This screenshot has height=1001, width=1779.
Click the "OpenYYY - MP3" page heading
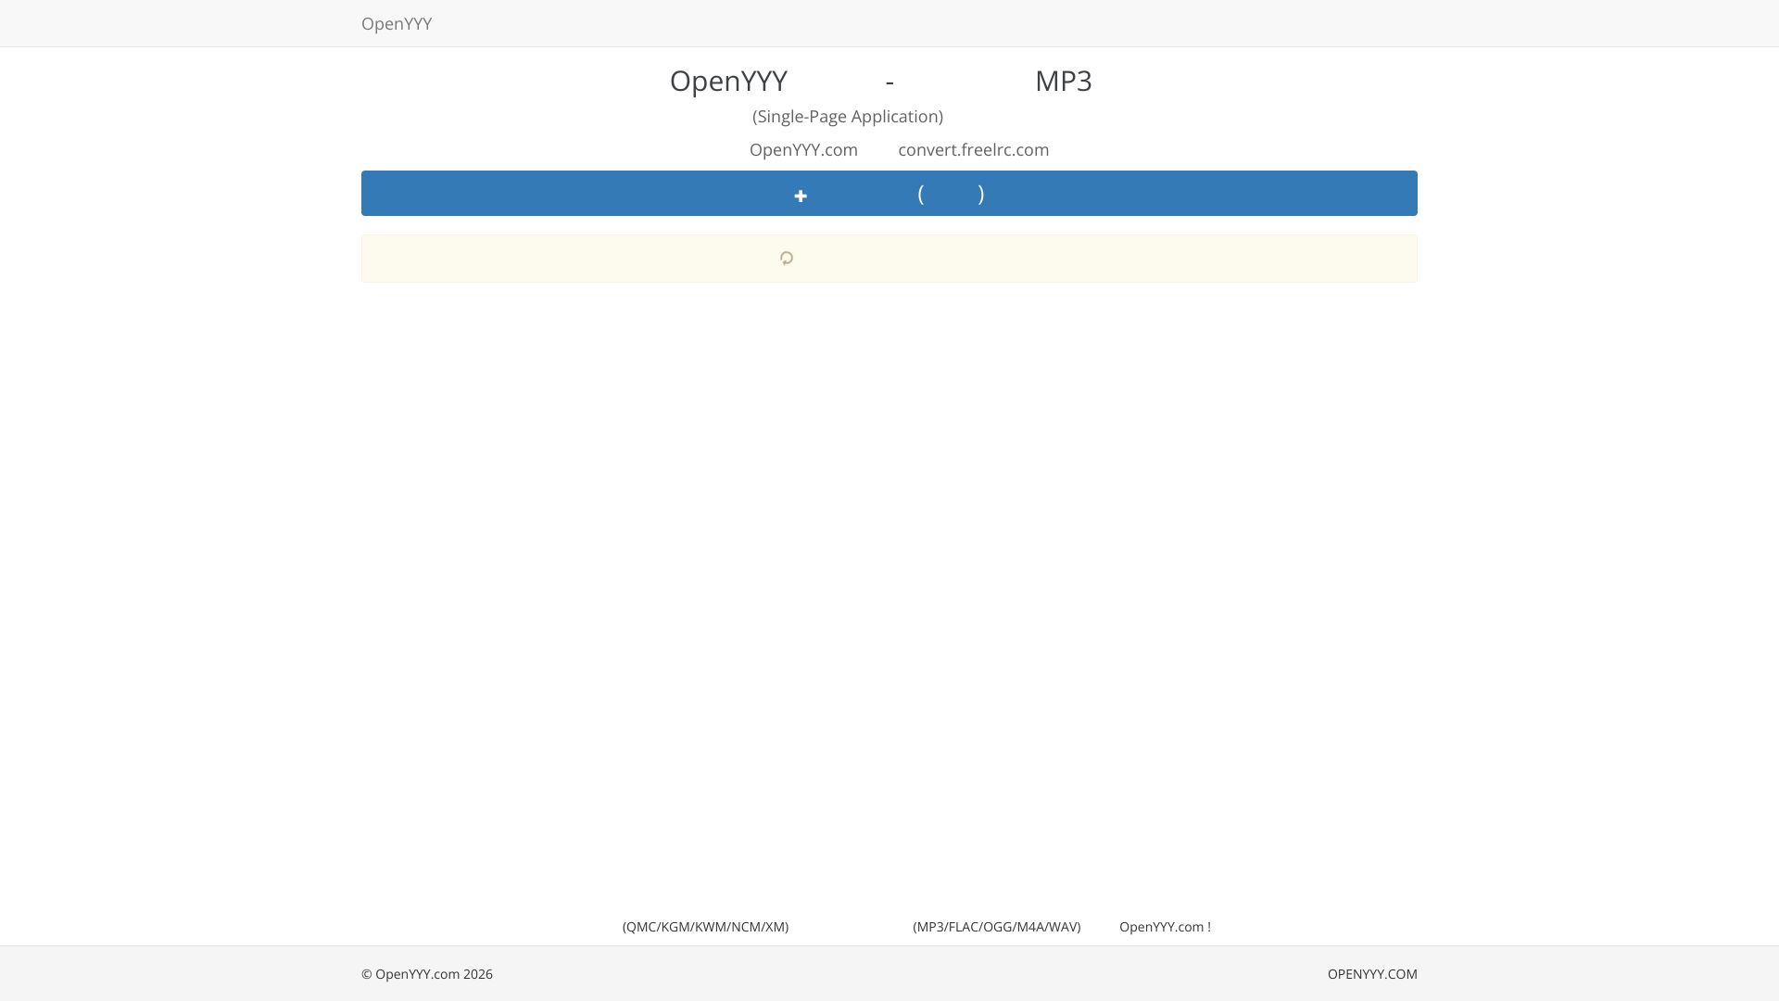pyautogui.click(x=881, y=82)
